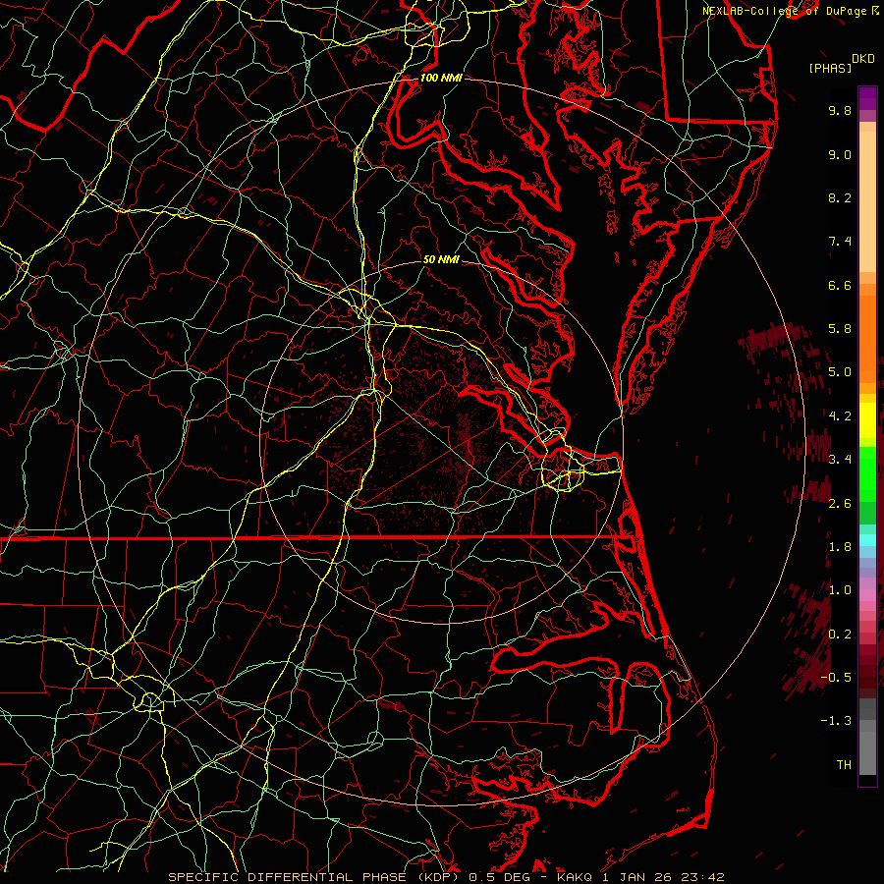
Task: Pick the purple segment atop the color bar
Action: point(867,98)
